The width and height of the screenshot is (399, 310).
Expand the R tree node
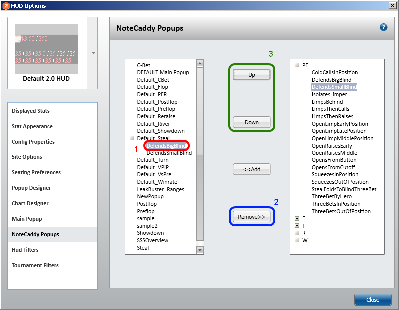[x=297, y=233]
